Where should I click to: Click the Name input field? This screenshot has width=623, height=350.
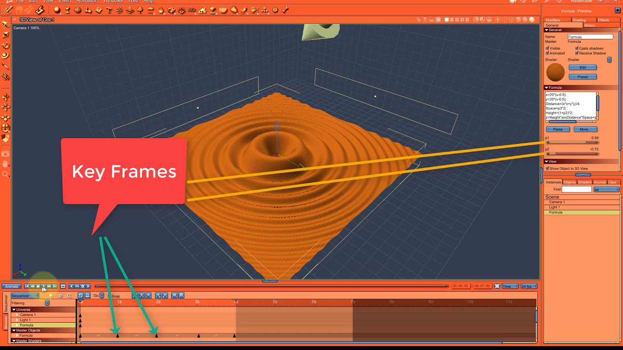click(590, 36)
